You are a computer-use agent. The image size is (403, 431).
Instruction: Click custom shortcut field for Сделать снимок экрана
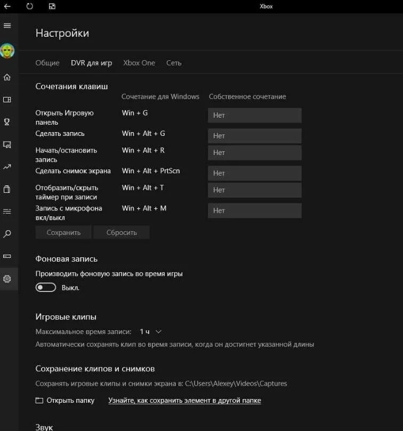(255, 173)
